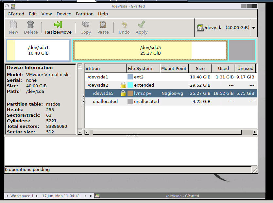
Task: Click the /dev/sda5 block in disk map
Action: click(x=150, y=50)
